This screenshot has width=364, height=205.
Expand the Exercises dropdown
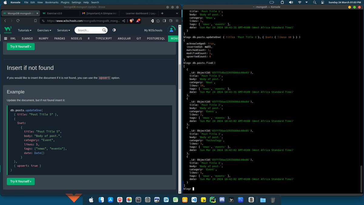pyautogui.click(x=44, y=30)
